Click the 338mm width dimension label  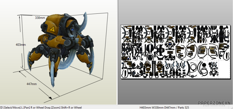click(x=40, y=18)
